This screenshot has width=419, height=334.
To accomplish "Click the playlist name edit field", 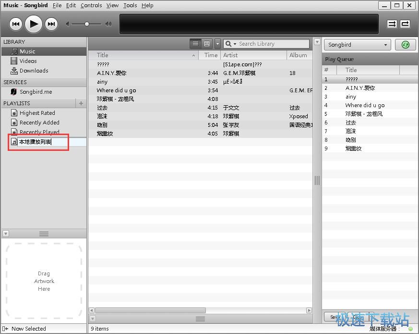I will coord(52,142).
